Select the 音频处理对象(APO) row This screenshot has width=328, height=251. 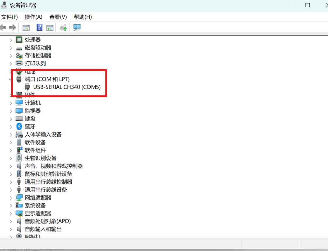point(48,221)
